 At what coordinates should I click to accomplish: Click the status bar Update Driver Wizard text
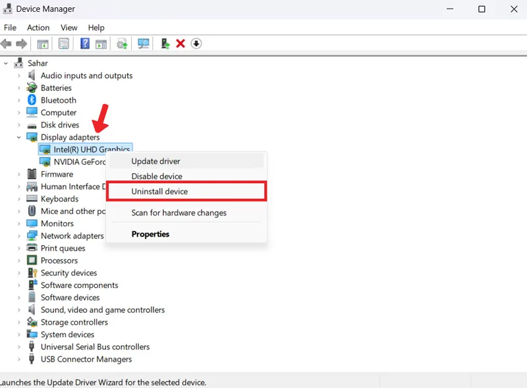[x=103, y=383]
